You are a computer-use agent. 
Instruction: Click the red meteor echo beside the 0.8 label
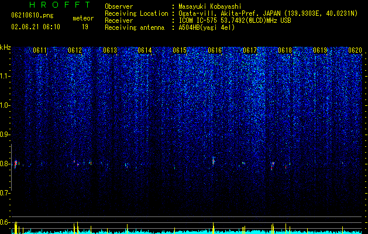coord(15,164)
